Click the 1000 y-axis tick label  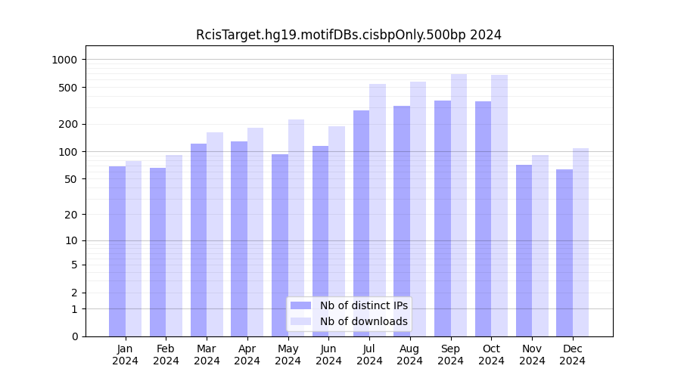(x=65, y=60)
